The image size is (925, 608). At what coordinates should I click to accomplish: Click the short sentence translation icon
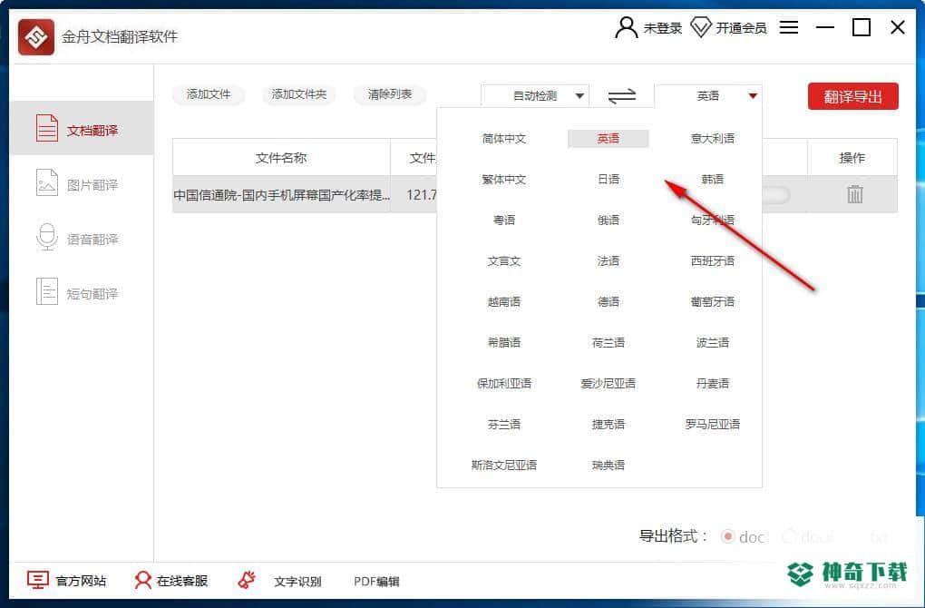pos(46,291)
